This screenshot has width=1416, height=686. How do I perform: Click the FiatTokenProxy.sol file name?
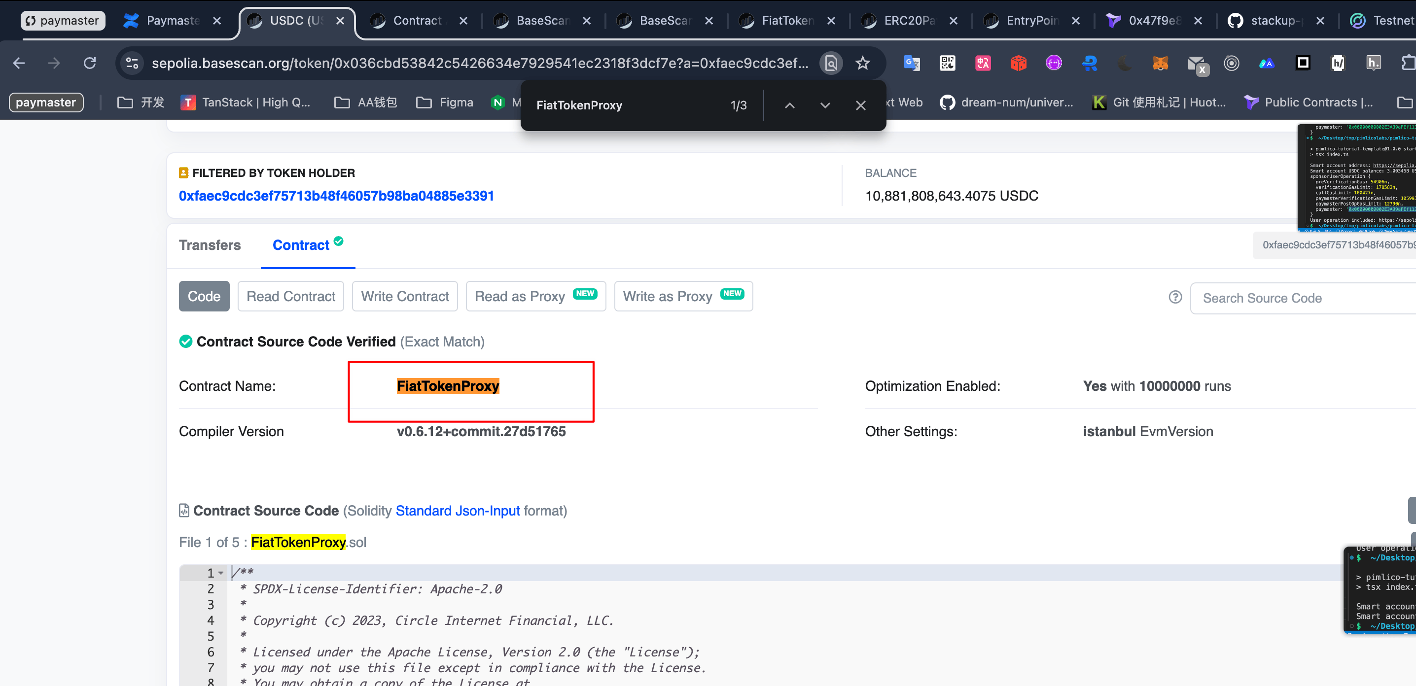click(308, 543)
